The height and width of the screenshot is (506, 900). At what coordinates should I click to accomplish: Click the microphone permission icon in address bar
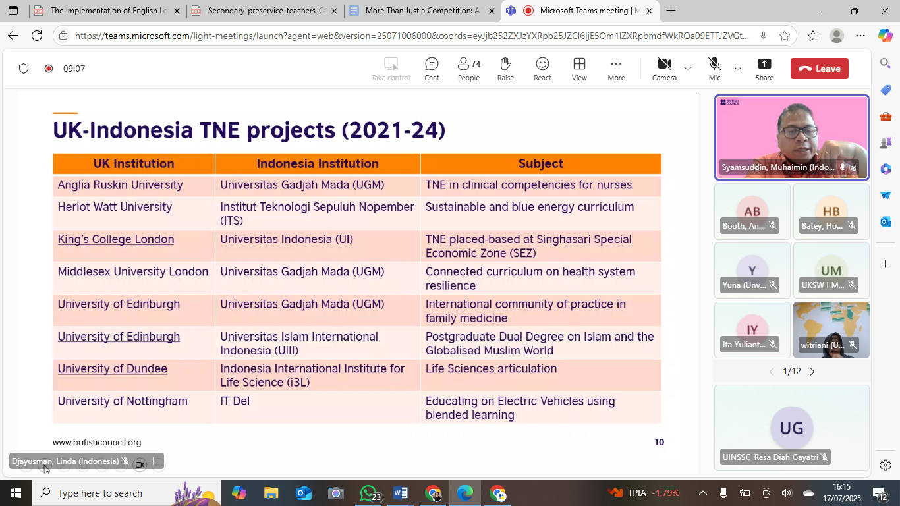(763, 36)
